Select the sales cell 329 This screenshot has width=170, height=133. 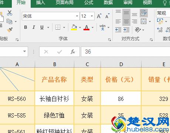click(156, 99)
